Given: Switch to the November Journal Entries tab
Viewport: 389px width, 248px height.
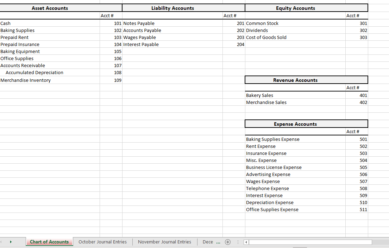Looking at the screenshot, I should pos(164,242).
